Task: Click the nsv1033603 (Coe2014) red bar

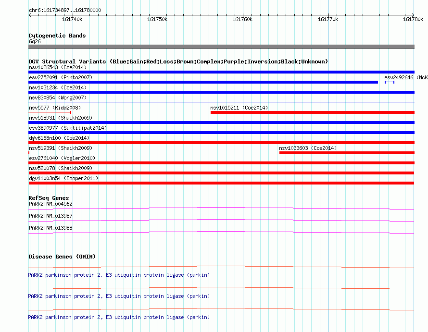Action: click(347, 153)
